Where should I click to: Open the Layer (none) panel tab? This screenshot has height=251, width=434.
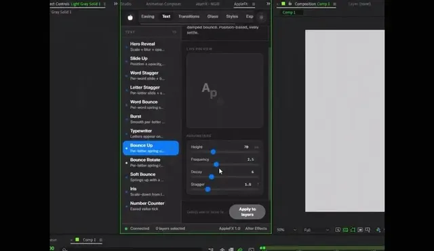(359, 4)
